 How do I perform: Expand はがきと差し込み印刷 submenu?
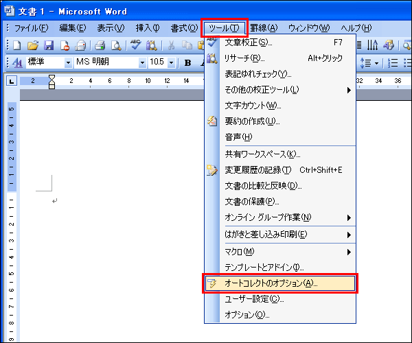[x=280, y=235]
